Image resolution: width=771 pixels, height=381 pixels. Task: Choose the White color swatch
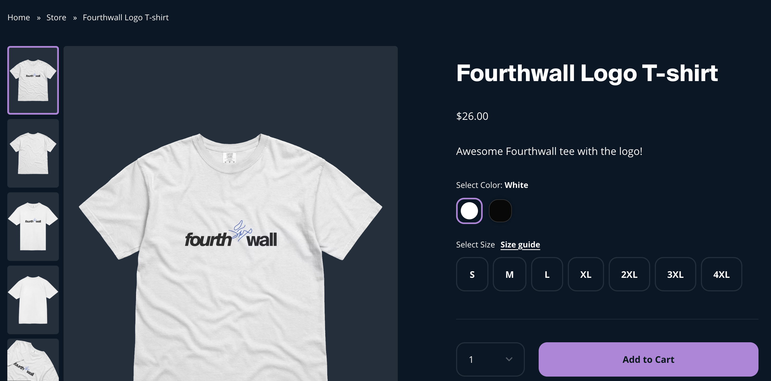469,211
